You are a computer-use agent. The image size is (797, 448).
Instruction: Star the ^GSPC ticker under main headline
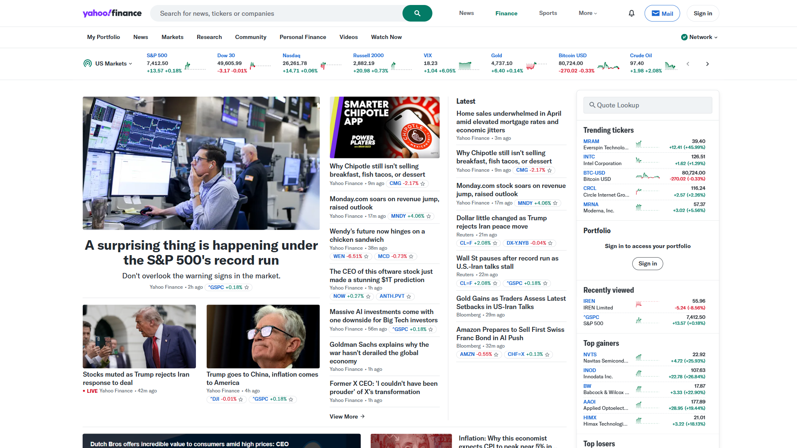coord(247,287)
